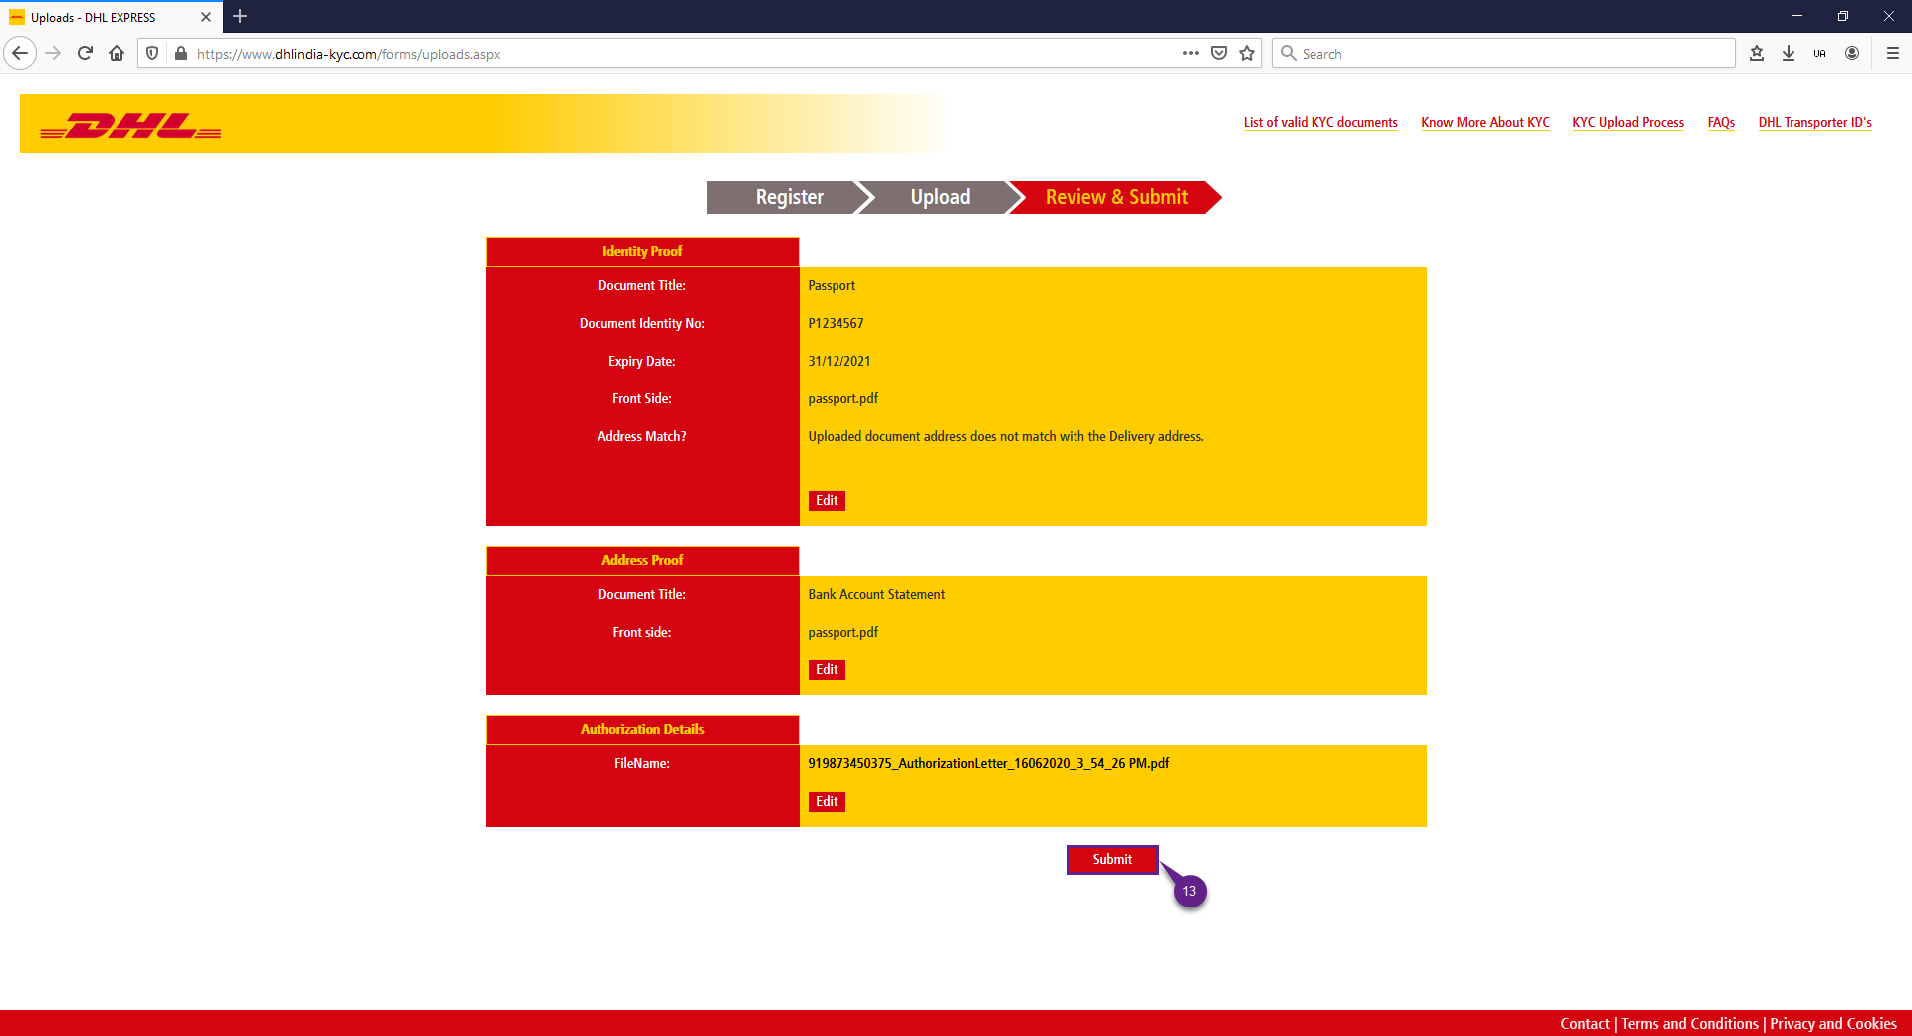Open Firefox account avatar icon

point(1852,53)
